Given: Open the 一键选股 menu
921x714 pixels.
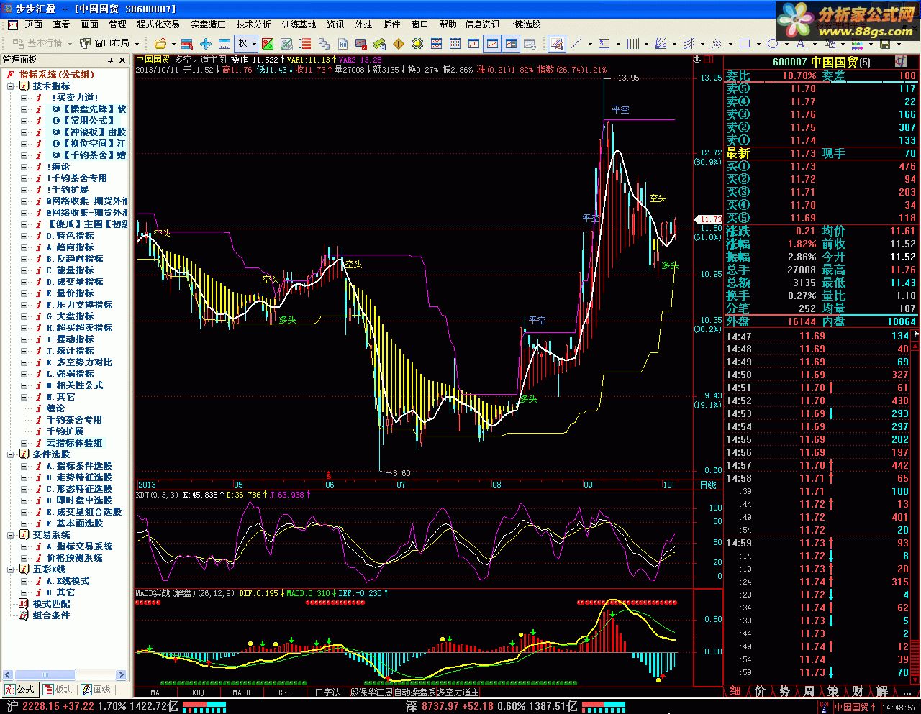Looking at the screenshot, I should 523,24.
